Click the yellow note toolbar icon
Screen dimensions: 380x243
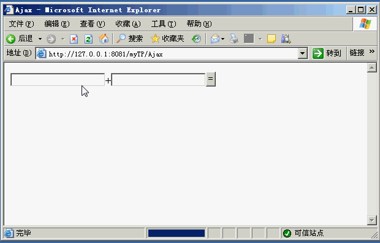(272, 39)
